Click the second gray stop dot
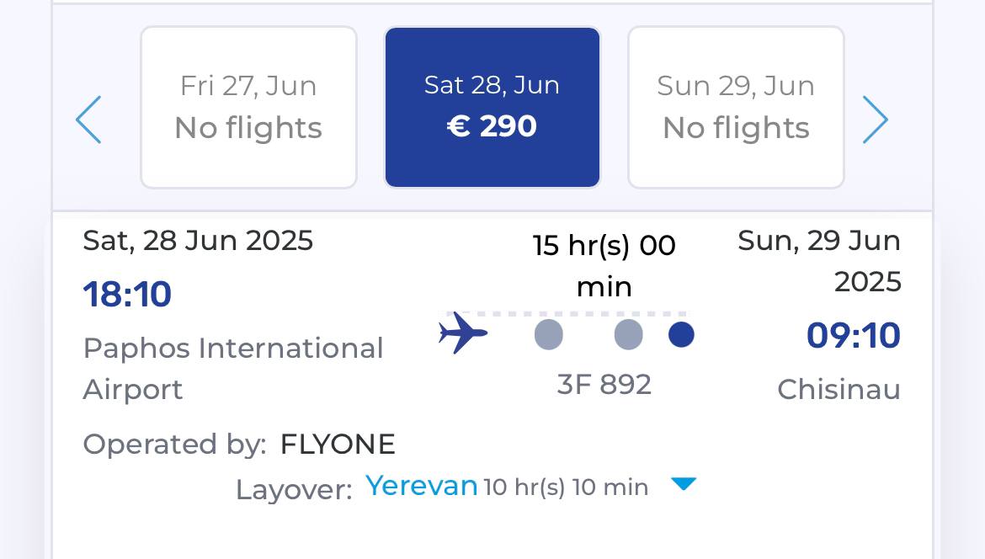Image resolution: width=985 pixels, height=559 pixels. pyautogui.click(x=628, y=334)
